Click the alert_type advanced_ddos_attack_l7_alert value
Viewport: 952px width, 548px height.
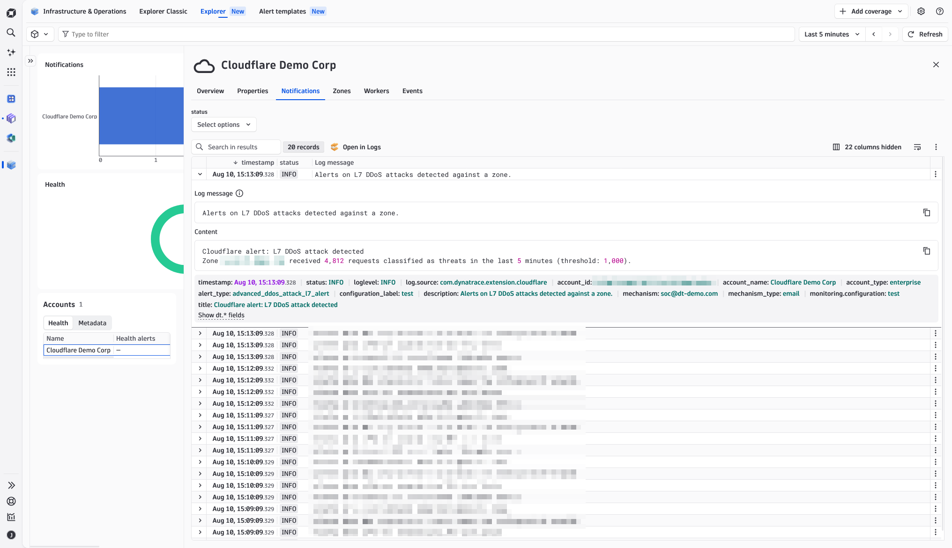281,293
